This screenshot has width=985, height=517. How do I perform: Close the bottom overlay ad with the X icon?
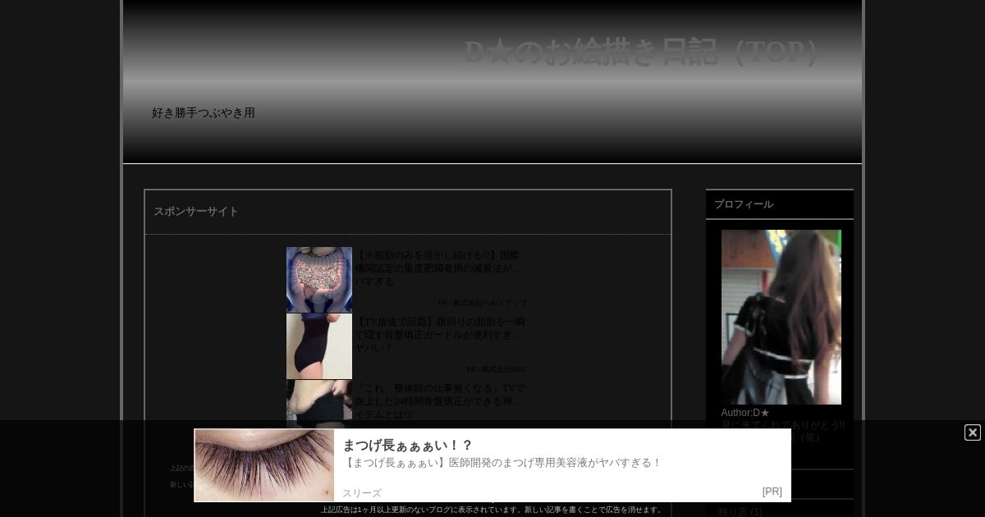click(x=973, y=432)
